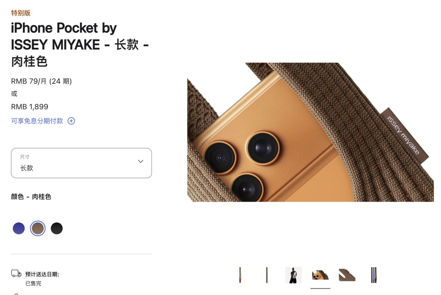Open the 尺寸 size dropdown
This screenshot has height=295, width=441.
coord(81,163)
